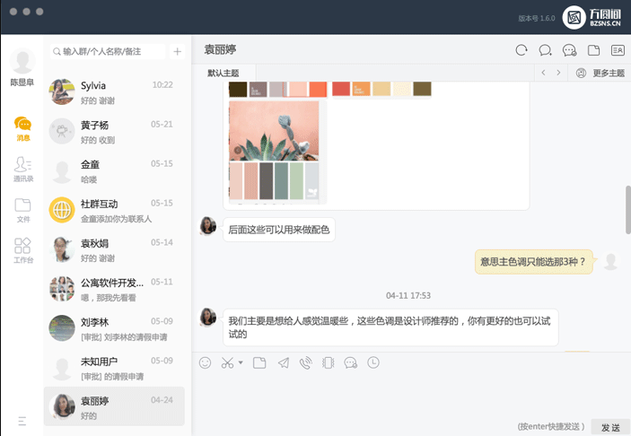Click the previous theme left chevron
Viewport: 631px width, 436px height.
pyautogui.click(x=542, y=73)
